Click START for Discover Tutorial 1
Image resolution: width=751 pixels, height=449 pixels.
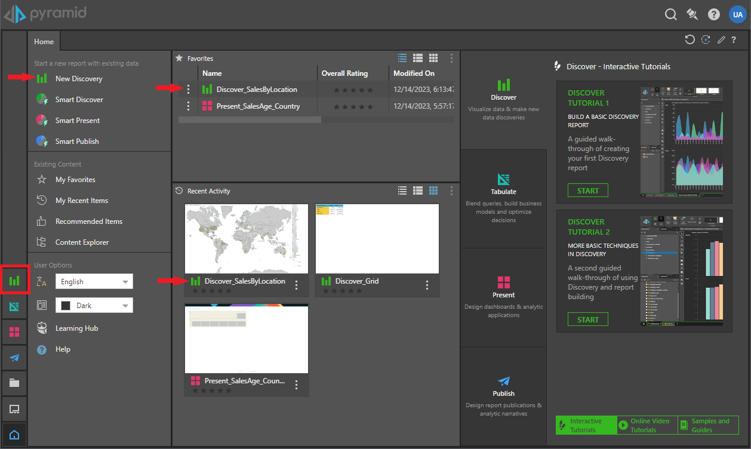point(588,190)
